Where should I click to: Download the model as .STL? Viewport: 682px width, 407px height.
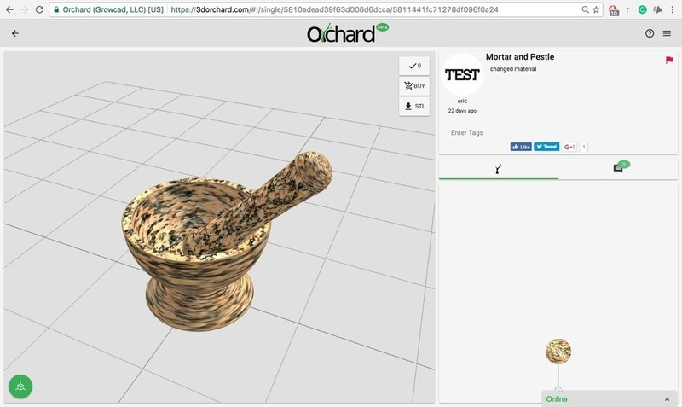click(x=414, y=106)
